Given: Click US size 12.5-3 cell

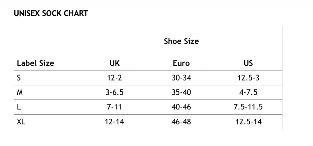Looking at the screenshot, I should pyautogui.click(x=248, y=78).
